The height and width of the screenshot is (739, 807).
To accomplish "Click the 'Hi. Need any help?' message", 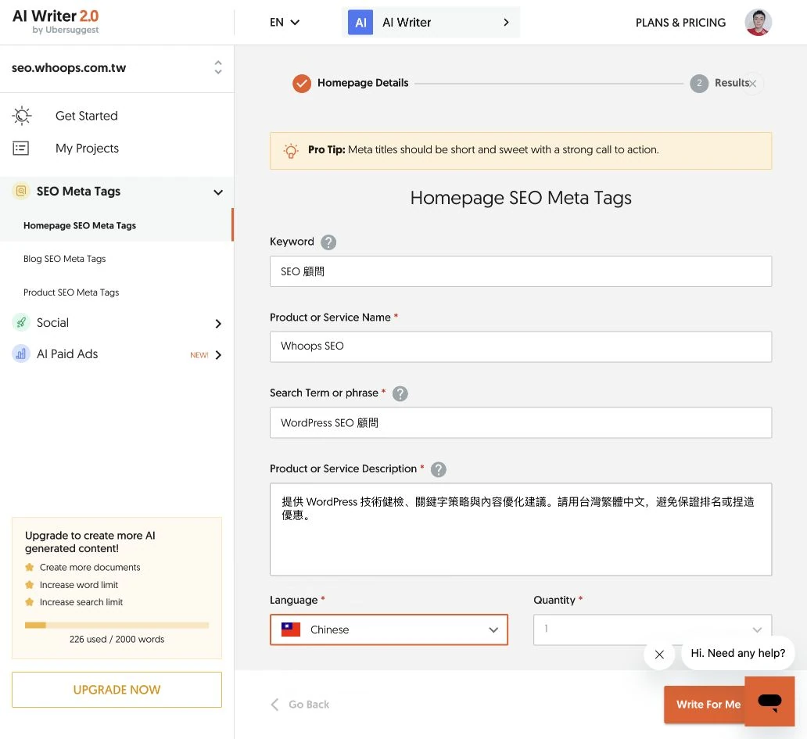I will 737,653.
